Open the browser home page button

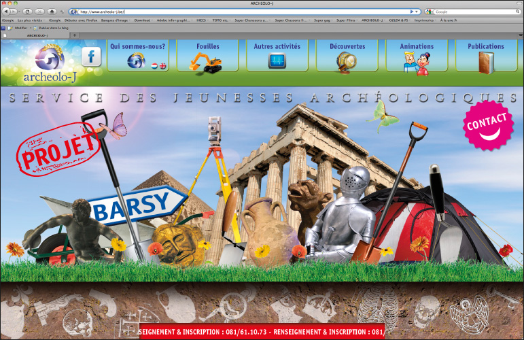[x=52, y=12]
